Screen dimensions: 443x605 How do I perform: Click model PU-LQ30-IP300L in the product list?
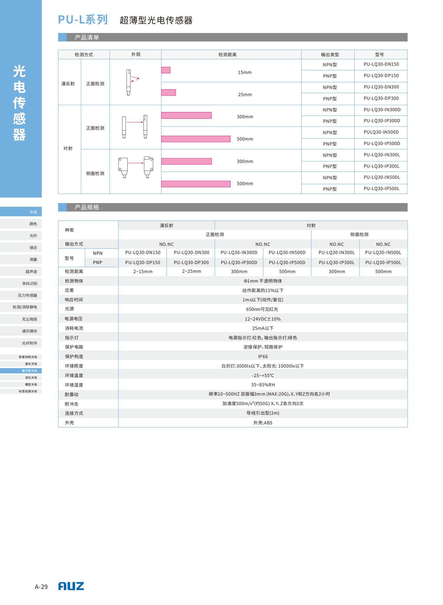[x=381, y=166]
